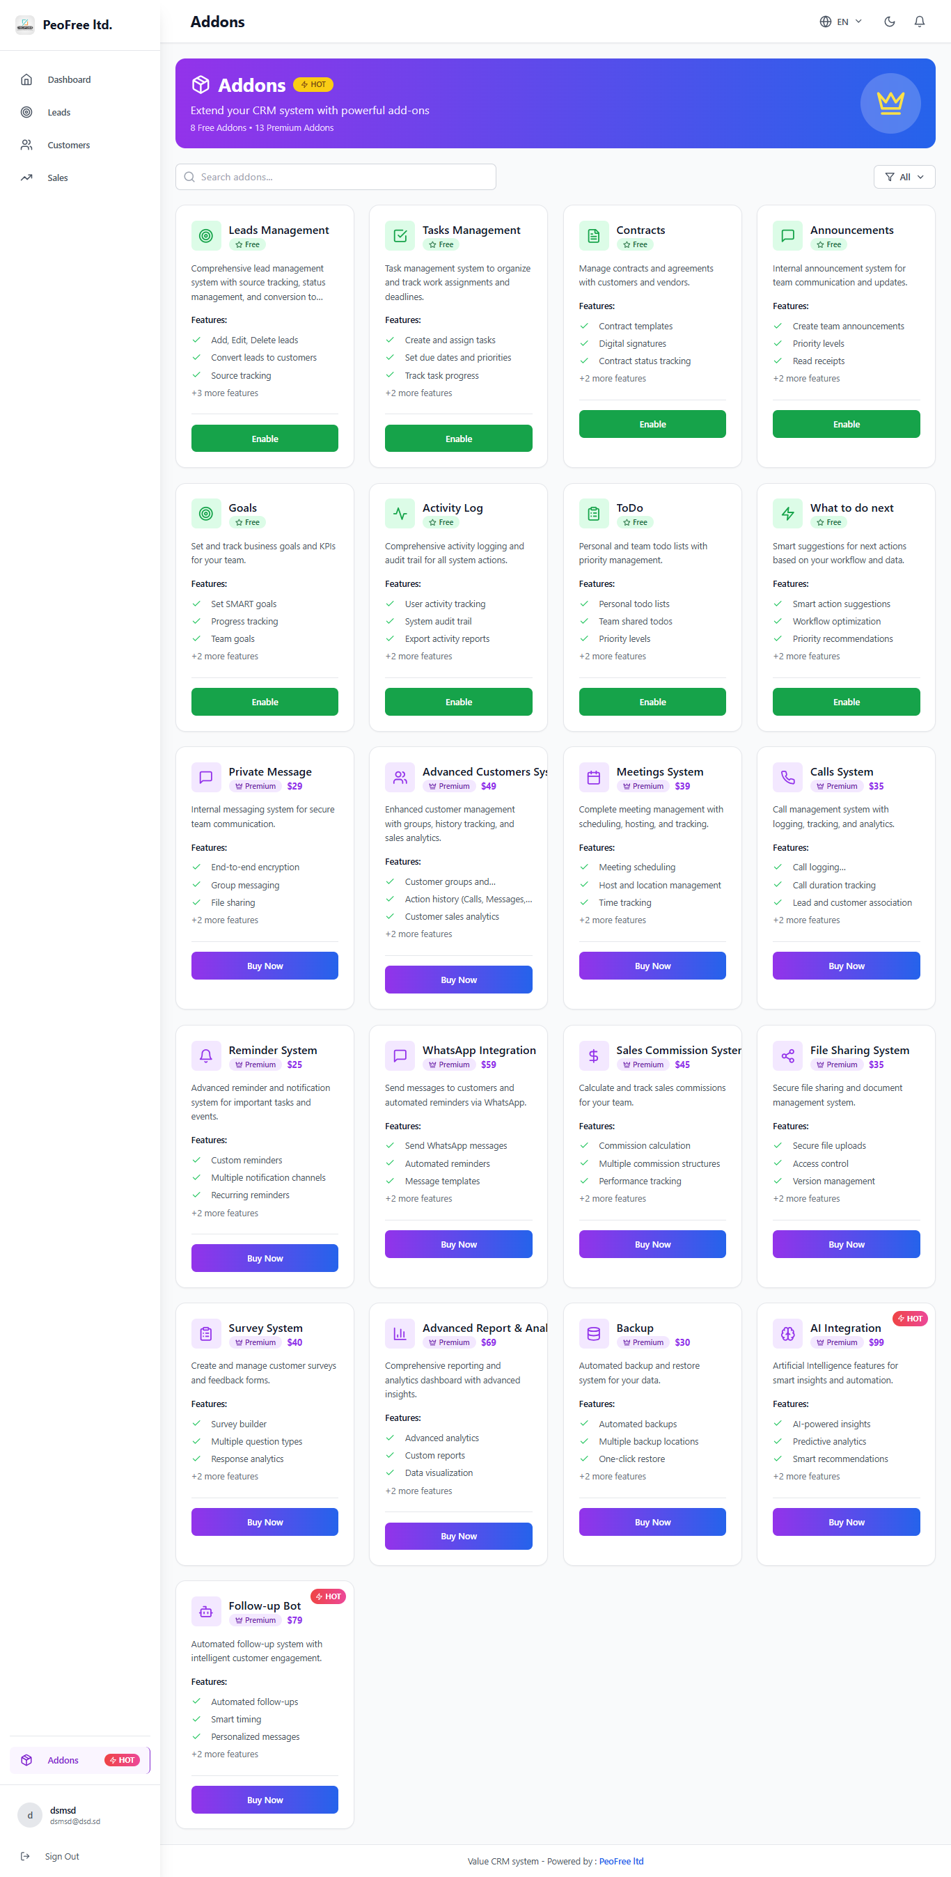Click the dsmsd user avatar
This screenshot has height=1877, width=951.
coord(30,1815)
